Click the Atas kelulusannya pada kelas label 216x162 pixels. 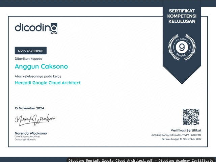point(38,76)
